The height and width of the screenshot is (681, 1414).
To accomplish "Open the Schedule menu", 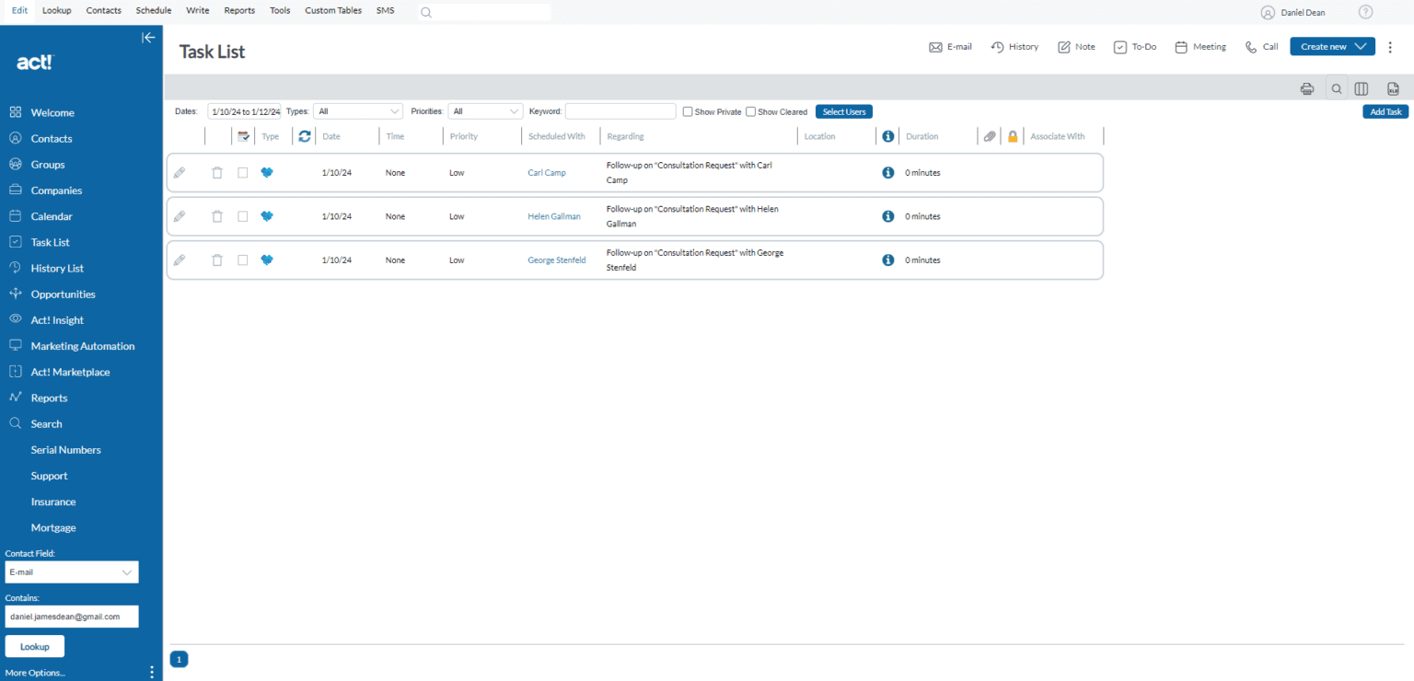I will click(153, 11).
